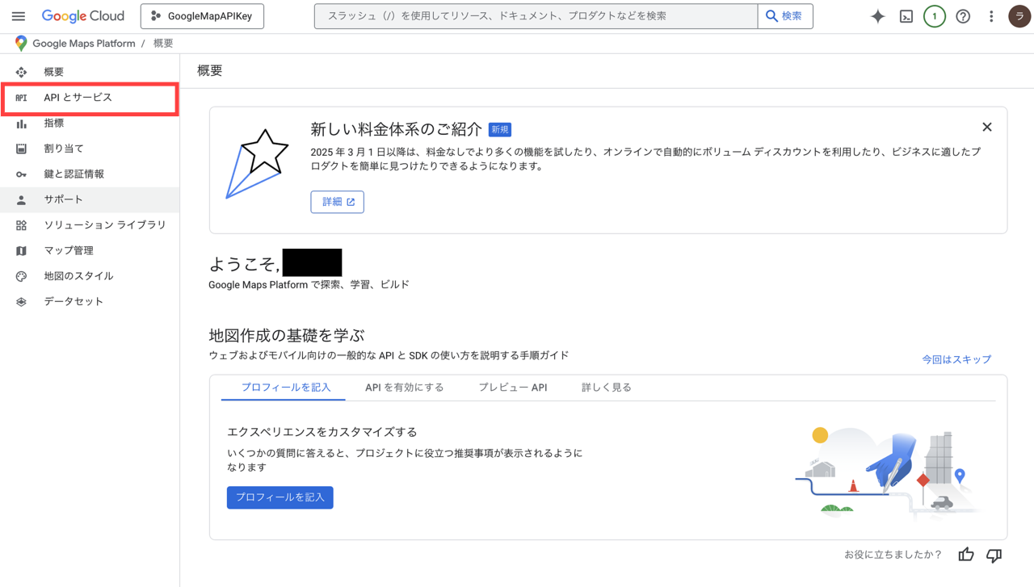Click the Google Cloud logo
Viewport: 1034px width, 587px height.
coord(83,16)
